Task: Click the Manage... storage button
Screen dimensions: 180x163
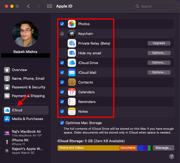Action: click(163, 148)
